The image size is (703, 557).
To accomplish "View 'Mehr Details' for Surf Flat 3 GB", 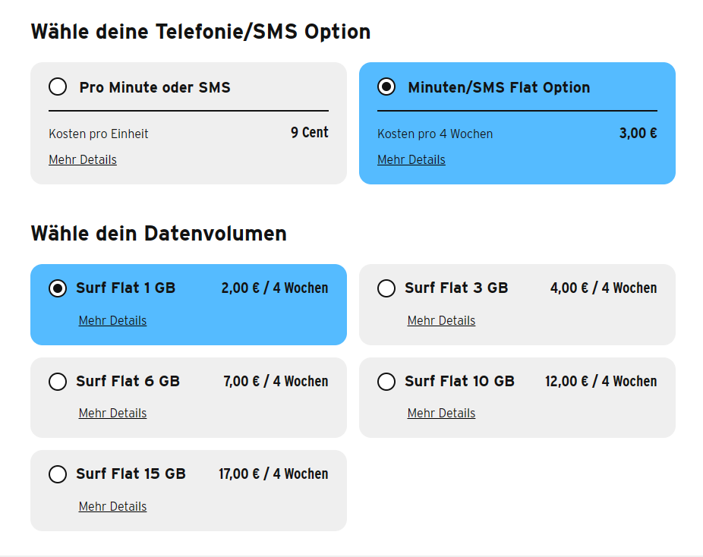I will [441, 320].
